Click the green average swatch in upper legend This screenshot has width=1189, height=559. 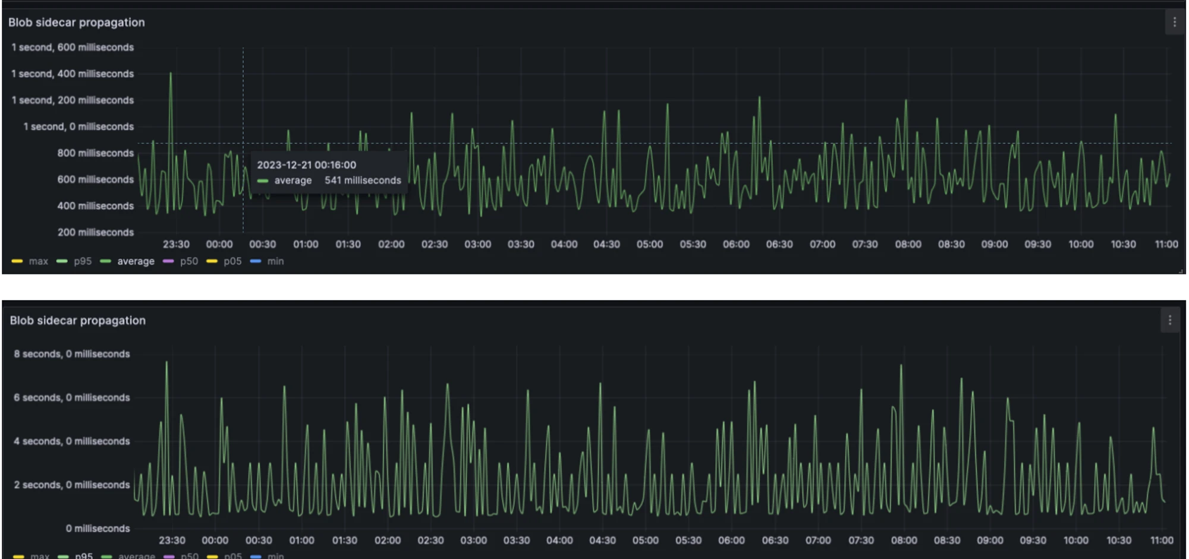click(x=106, y=261)
